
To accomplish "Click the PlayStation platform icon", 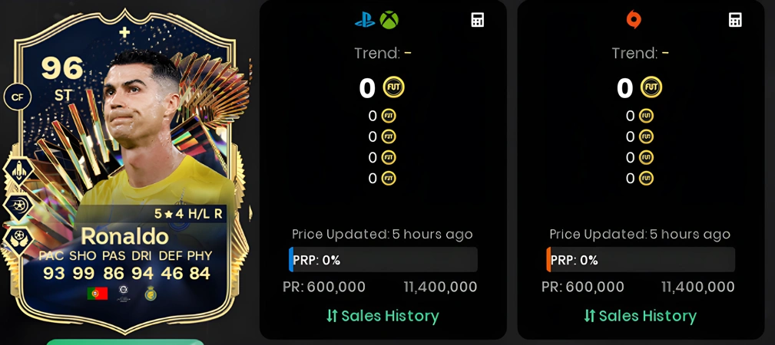I will (x=365, y=20).
